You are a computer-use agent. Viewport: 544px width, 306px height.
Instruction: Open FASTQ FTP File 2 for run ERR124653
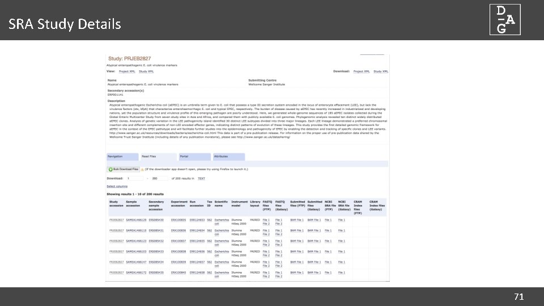266,224
